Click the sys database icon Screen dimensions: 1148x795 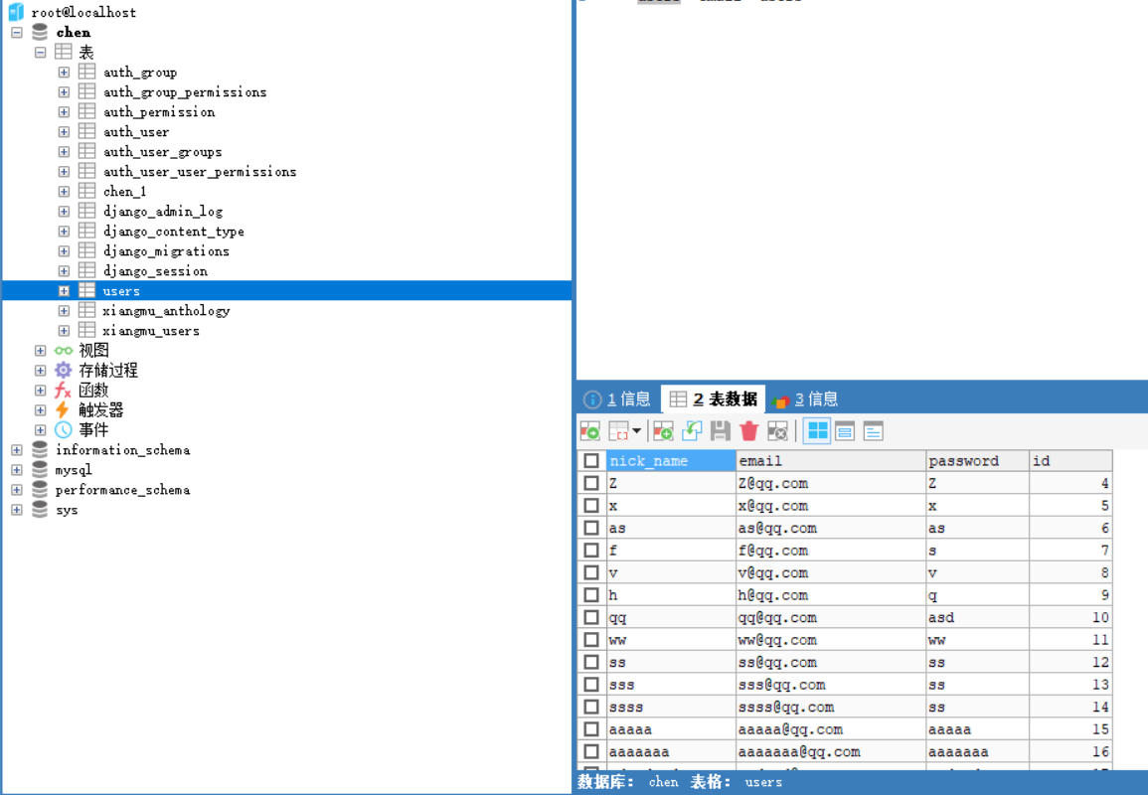41,509
